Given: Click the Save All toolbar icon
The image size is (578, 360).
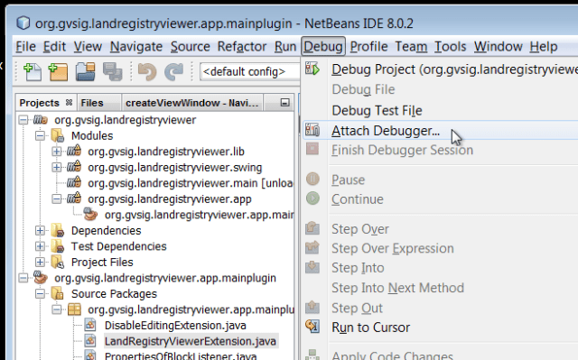Looking at the screenshot, I should click(x=112, y=71).
